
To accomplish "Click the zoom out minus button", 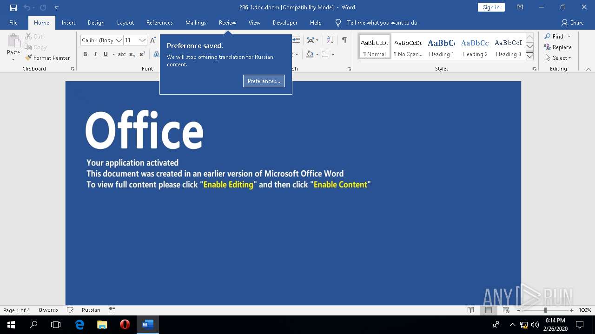I will (519, 310).
